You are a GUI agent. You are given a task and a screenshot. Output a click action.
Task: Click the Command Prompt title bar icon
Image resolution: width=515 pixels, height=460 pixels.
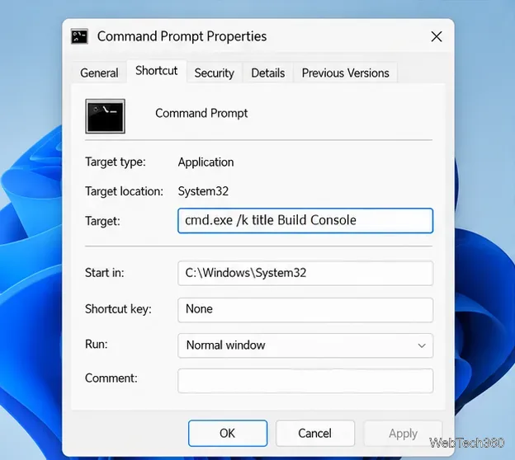pos(79,36)
